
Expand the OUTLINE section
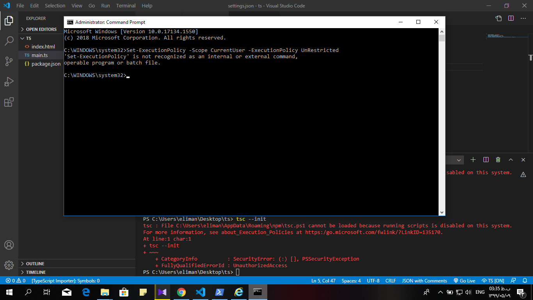(35, 264)
